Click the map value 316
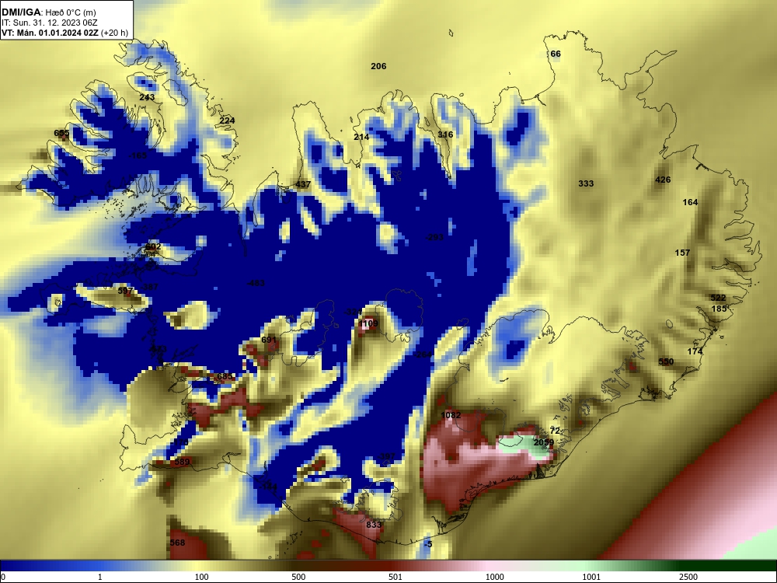The image size is (777, 583). coord(445,134)
